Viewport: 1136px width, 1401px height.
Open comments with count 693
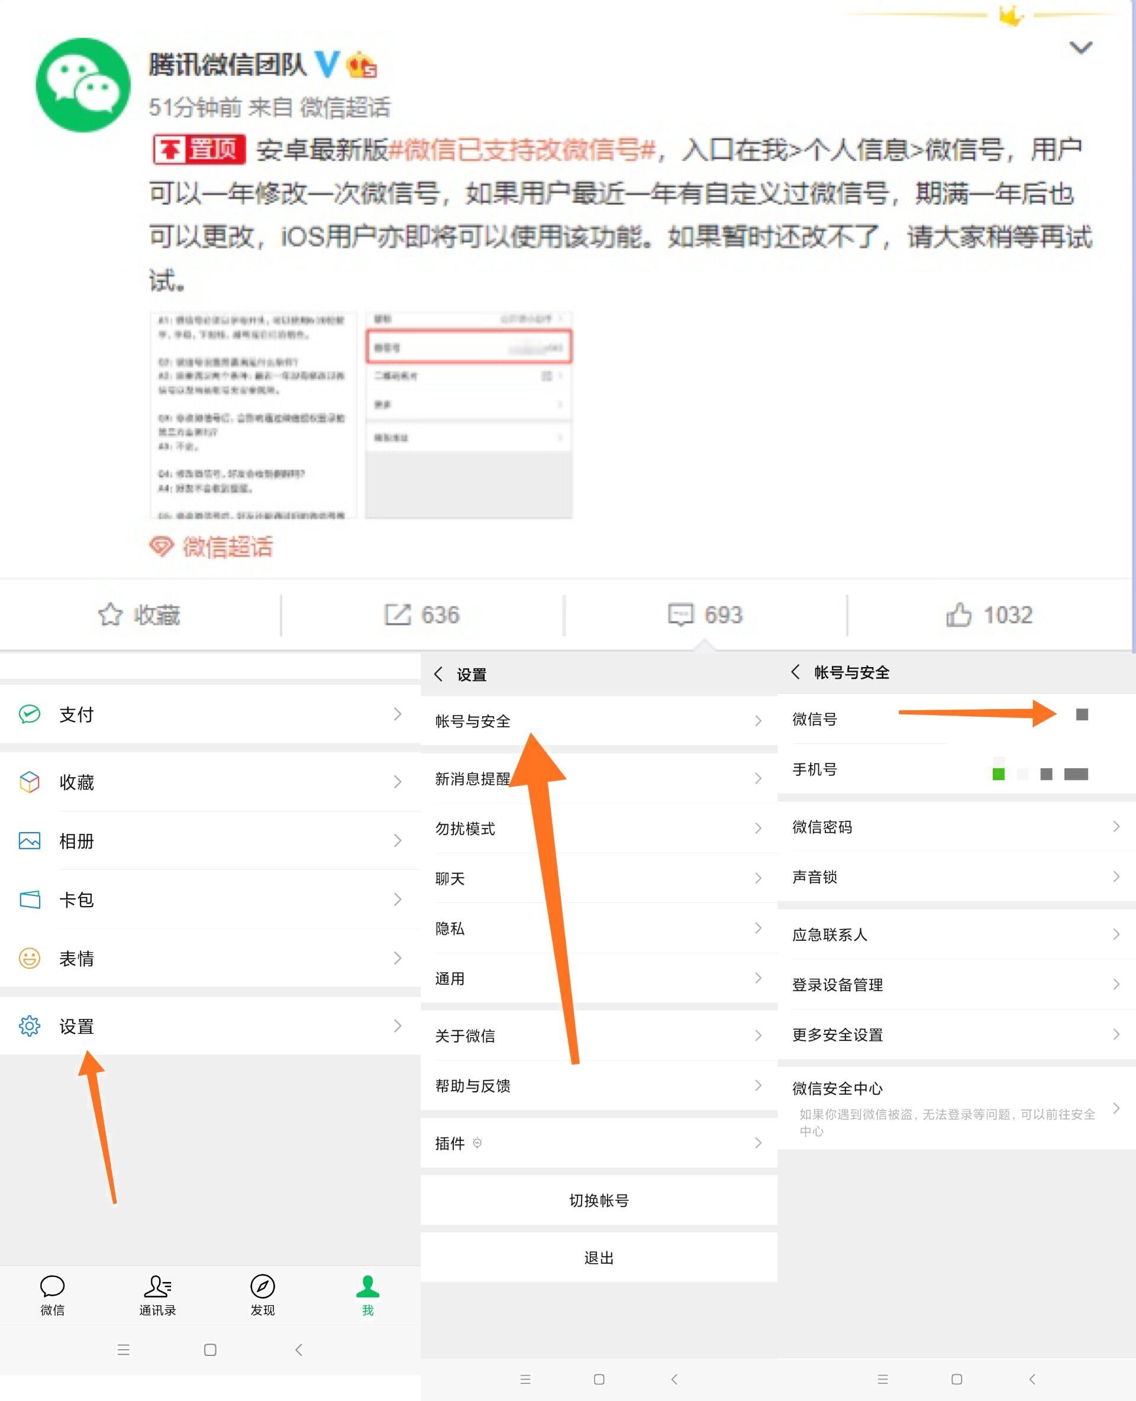point(705,615)
